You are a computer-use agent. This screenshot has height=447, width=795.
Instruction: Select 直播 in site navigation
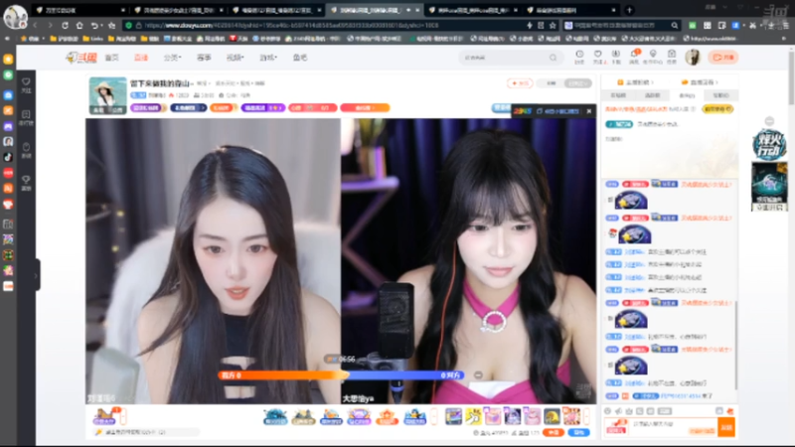tap(141, 58)
